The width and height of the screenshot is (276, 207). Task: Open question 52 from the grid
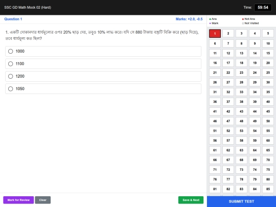pos(228,131)
